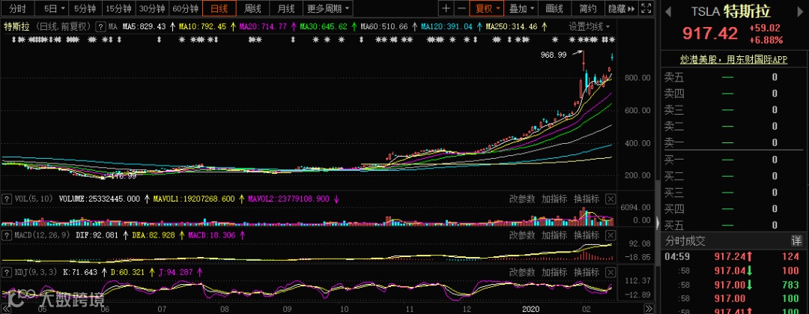This screenshot has width=809, height=314.
Task: Click the 917.42 current price
Action: tap(710, 34)
